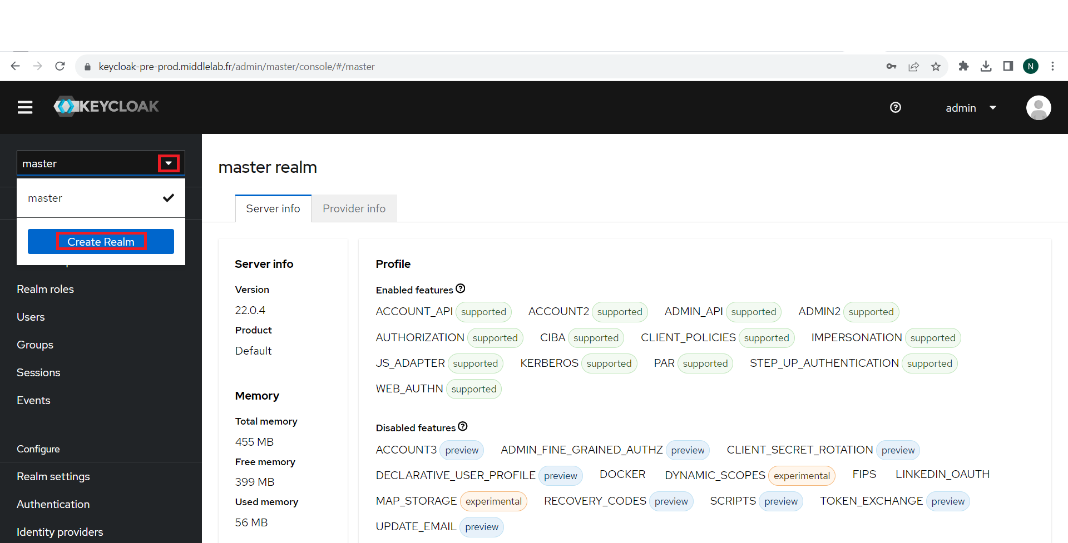Navigate to Users in the sidebar
This screenshot has height=543, width=1068.
point(31,317)
